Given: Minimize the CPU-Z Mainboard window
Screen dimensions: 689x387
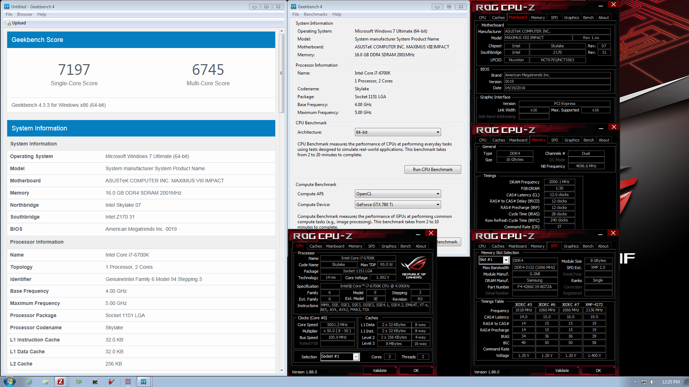Looking at the screenshot, I should (601, 5).
